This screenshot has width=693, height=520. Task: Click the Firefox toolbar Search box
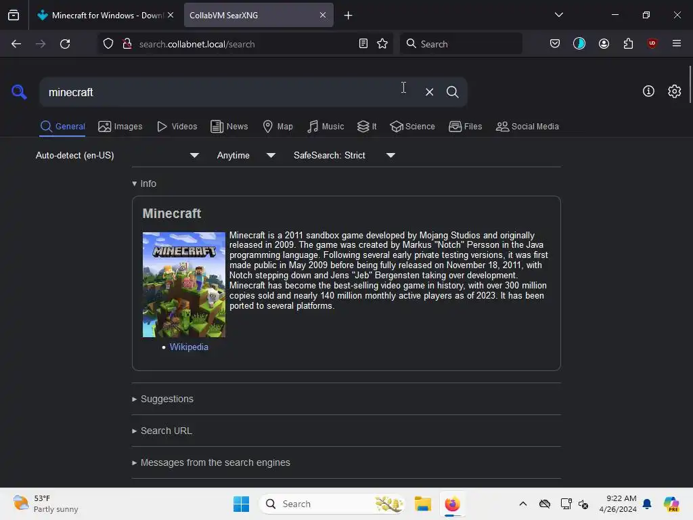[461, 44]
